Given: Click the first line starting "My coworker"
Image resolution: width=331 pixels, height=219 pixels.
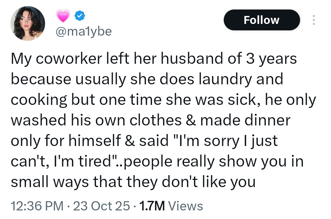Looking at the screenshot, I should point(154,59).
